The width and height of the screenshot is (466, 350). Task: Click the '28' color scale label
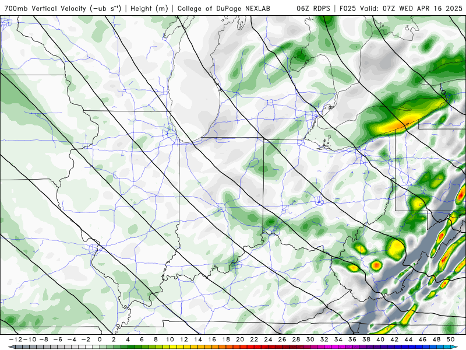pyautogui.click(x=296, y=339)
